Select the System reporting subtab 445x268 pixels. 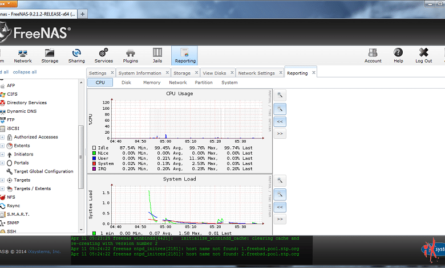coord(229,83)
